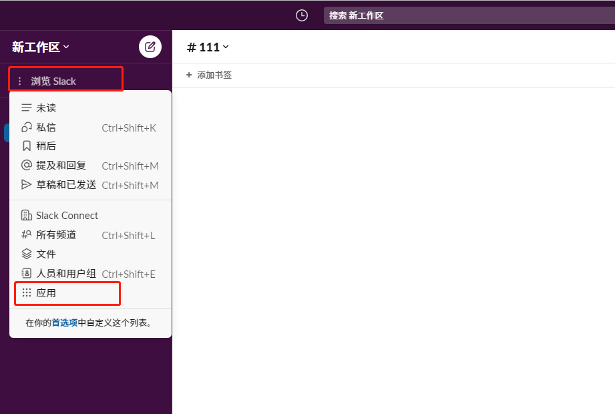Image resolution: width=615 pixels, height=414 pixels.
Task: Focus the 搜索 新工作区 search field
Action: (469, 15)
